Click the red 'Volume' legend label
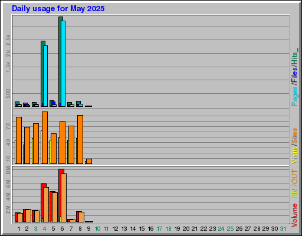 pyautogui.click(x=294, y=215)
